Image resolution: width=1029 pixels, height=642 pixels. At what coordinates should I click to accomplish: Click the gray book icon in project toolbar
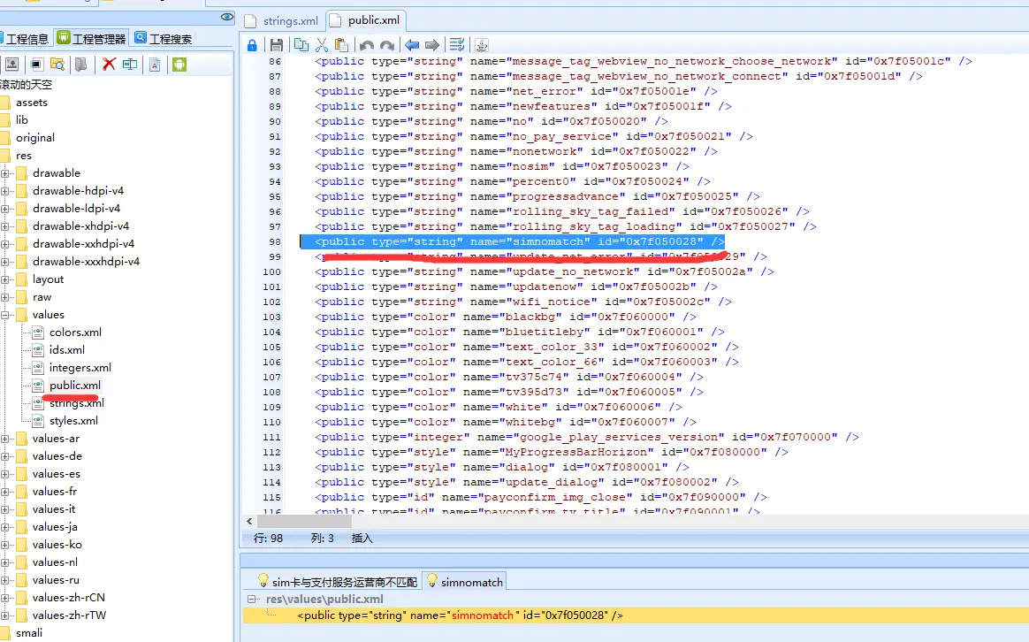[81, 64]
